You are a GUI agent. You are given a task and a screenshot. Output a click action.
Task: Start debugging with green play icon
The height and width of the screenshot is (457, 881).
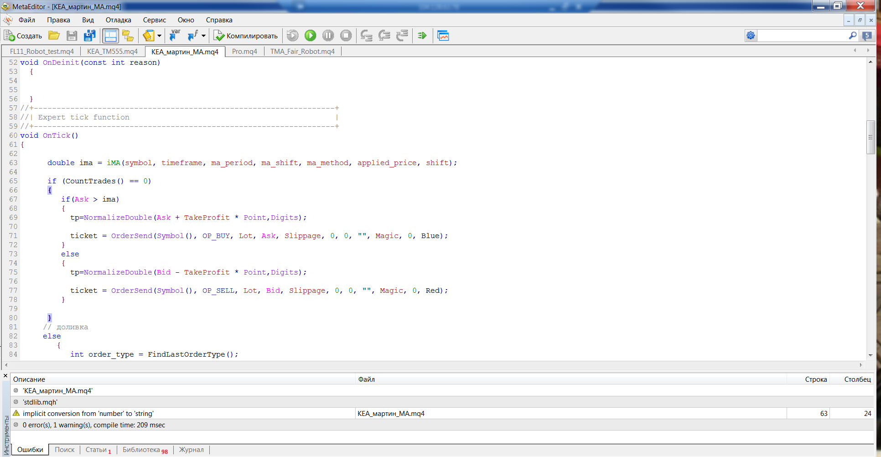click(x=311, y=36)
